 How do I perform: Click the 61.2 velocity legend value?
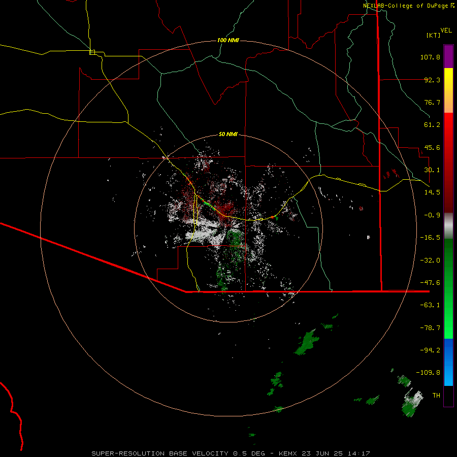click(x=432, y=125)
